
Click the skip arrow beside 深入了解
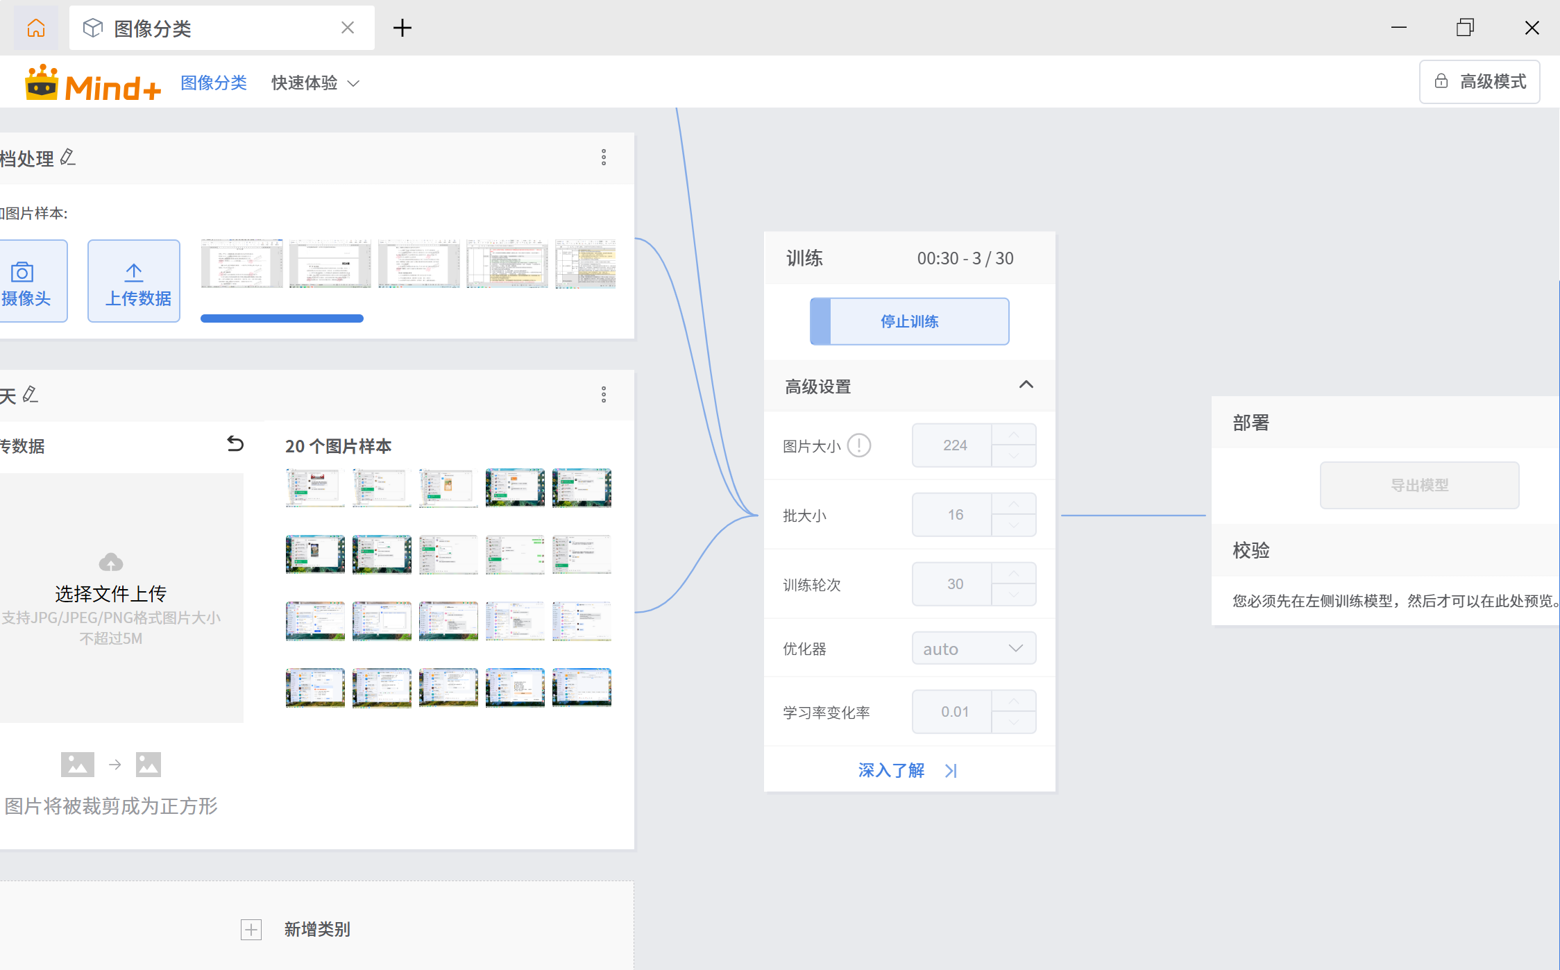coord(951,770)
